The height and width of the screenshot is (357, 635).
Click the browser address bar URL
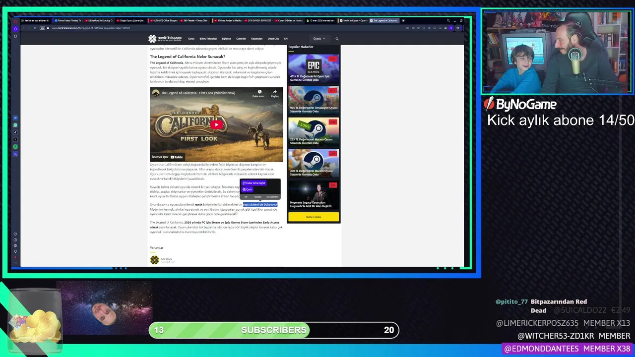click(x=91, y=28)
